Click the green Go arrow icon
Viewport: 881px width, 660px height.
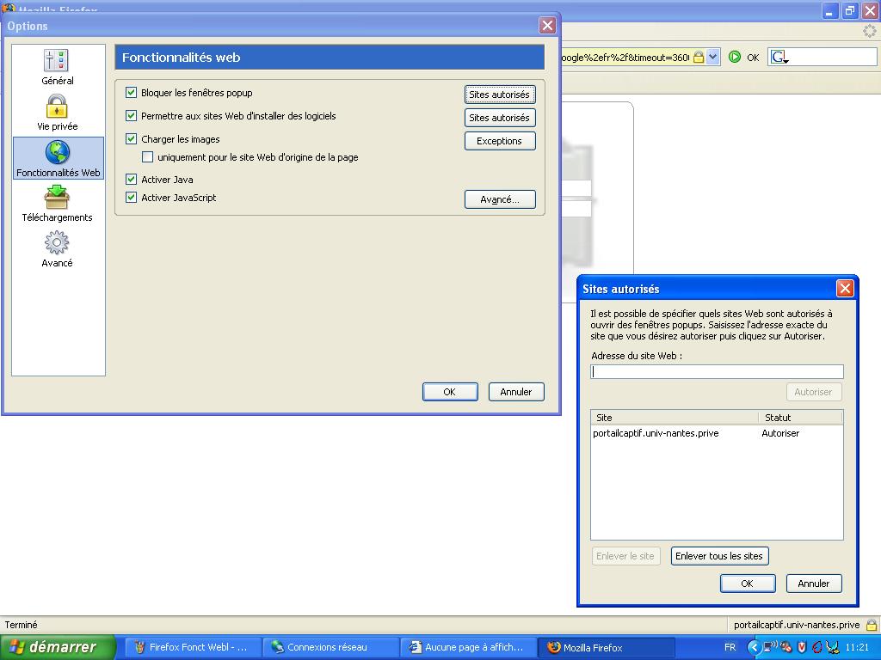[x=734, y=57]
